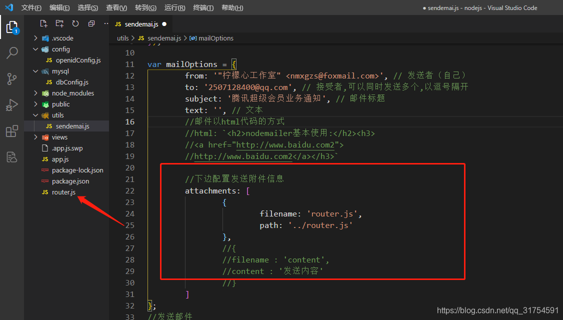The width and height of the screenshot is (563, 320).
Task: Click the http://www.baidu.com2 link on line 18
Action: tap(285, 144)
